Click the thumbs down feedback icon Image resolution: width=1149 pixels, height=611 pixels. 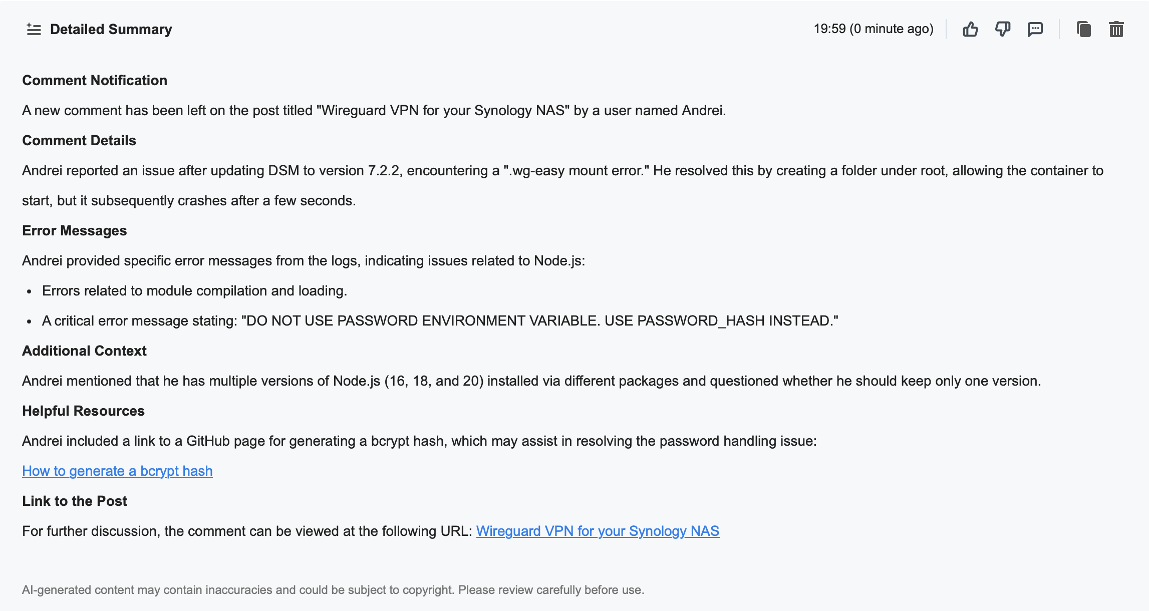[1002, 30]
